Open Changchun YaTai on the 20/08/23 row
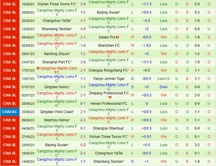 pos(57,21)
